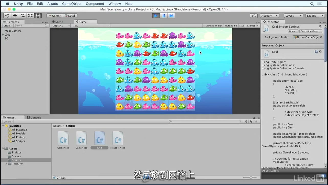Viewport: 328px width, 185px height.
Task: Click the Asset Labels tag icon
Action: pyautogui.click(x=323, y=176)
